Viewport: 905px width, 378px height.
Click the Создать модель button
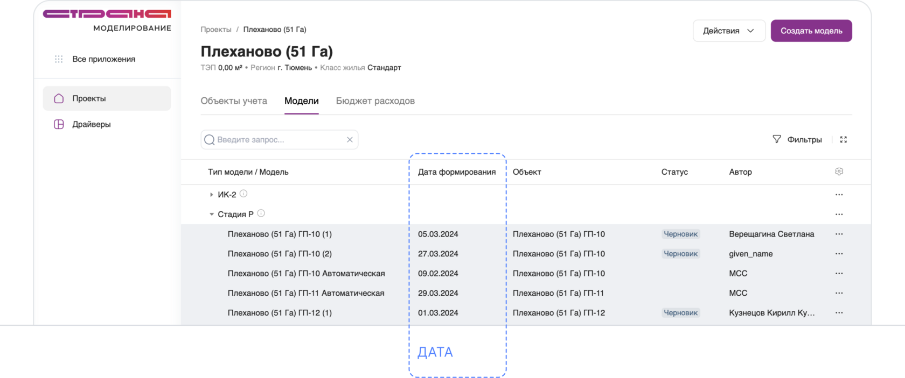coord(811,31)
